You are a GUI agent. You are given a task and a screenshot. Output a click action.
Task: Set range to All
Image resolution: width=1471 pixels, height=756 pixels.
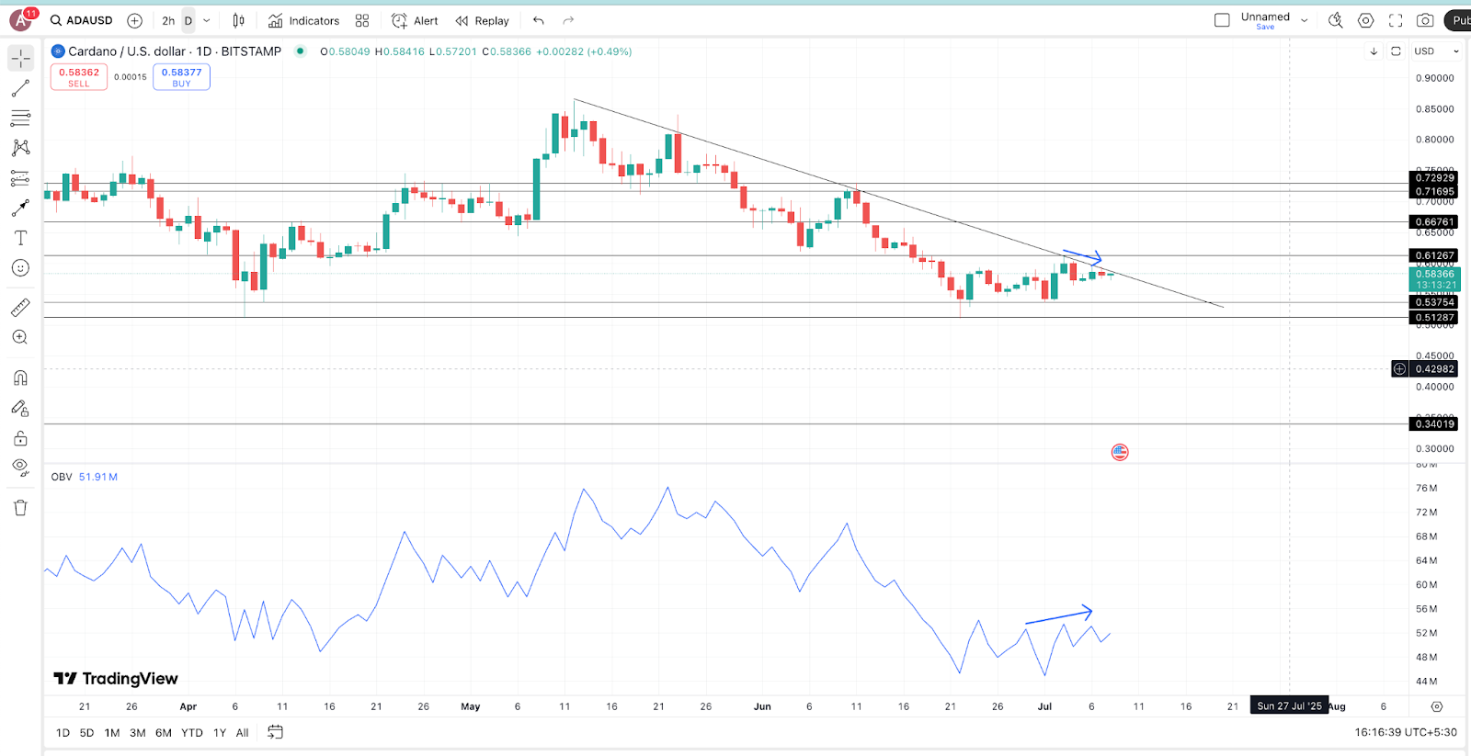pos(243,732)
